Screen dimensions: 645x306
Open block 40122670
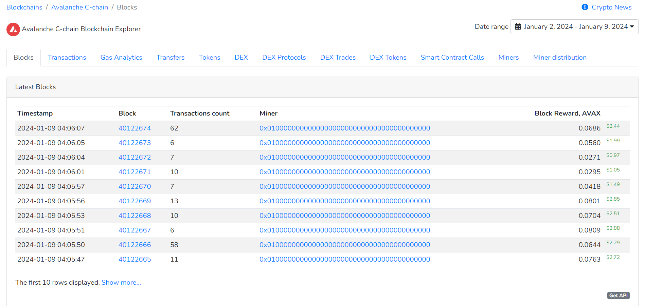135,187
